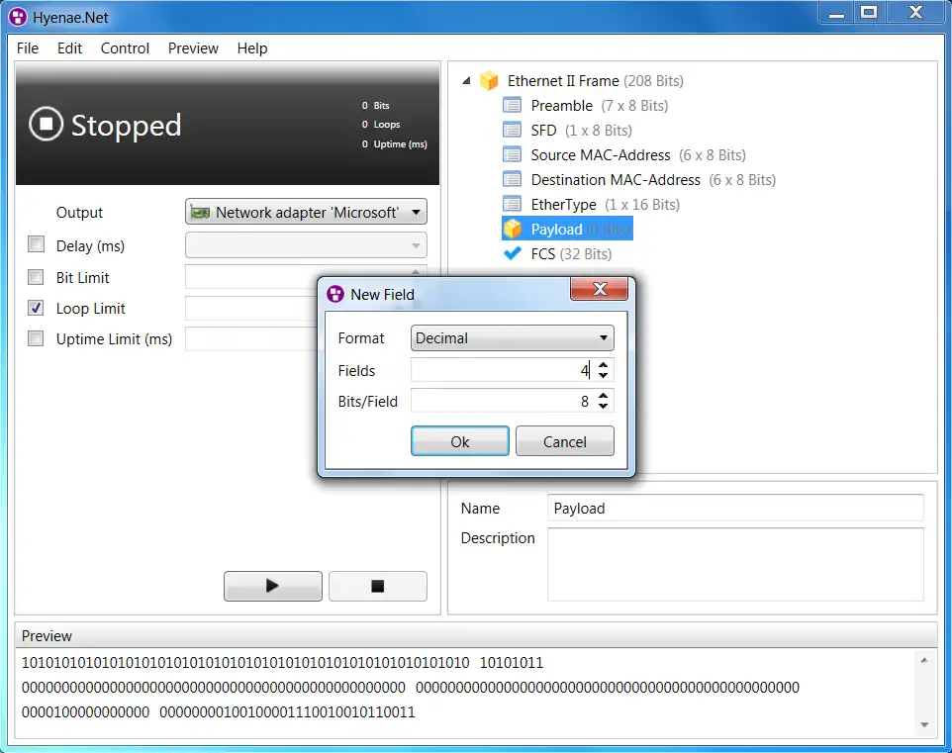
Task: Click the EtherType field icon
Action: [x=512, y=205]
